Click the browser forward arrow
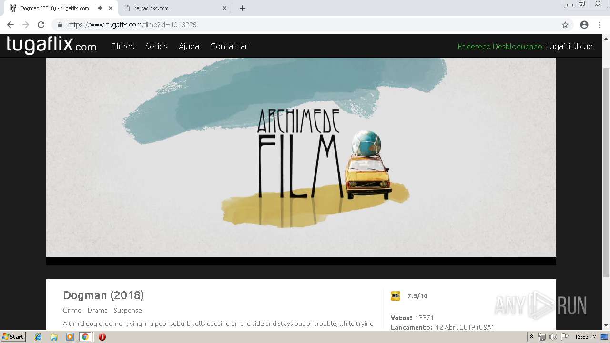The width and height of the screenshot is (610, 343). pos(26,25)
